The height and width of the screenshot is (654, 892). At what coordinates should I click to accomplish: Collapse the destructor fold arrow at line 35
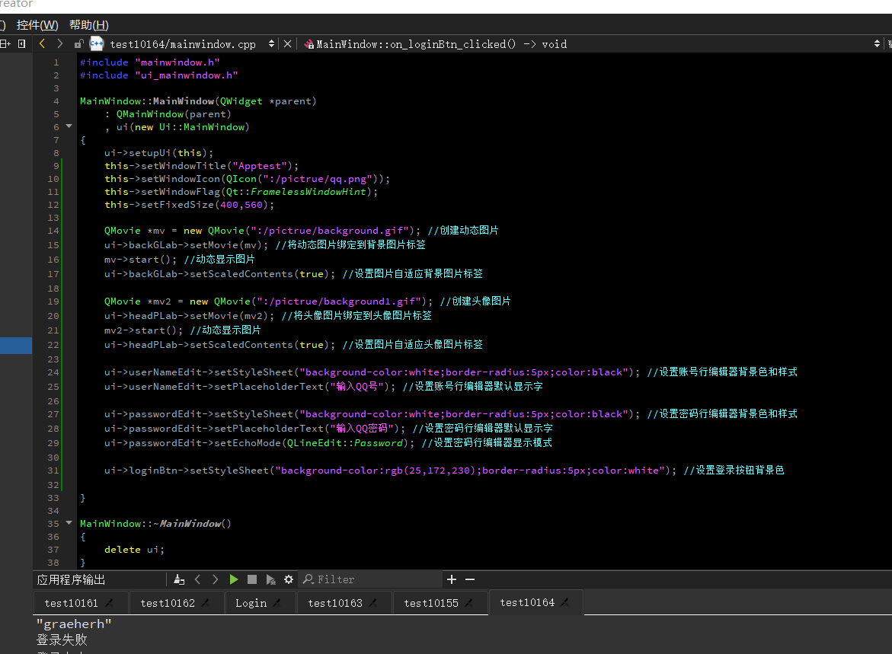69,522
